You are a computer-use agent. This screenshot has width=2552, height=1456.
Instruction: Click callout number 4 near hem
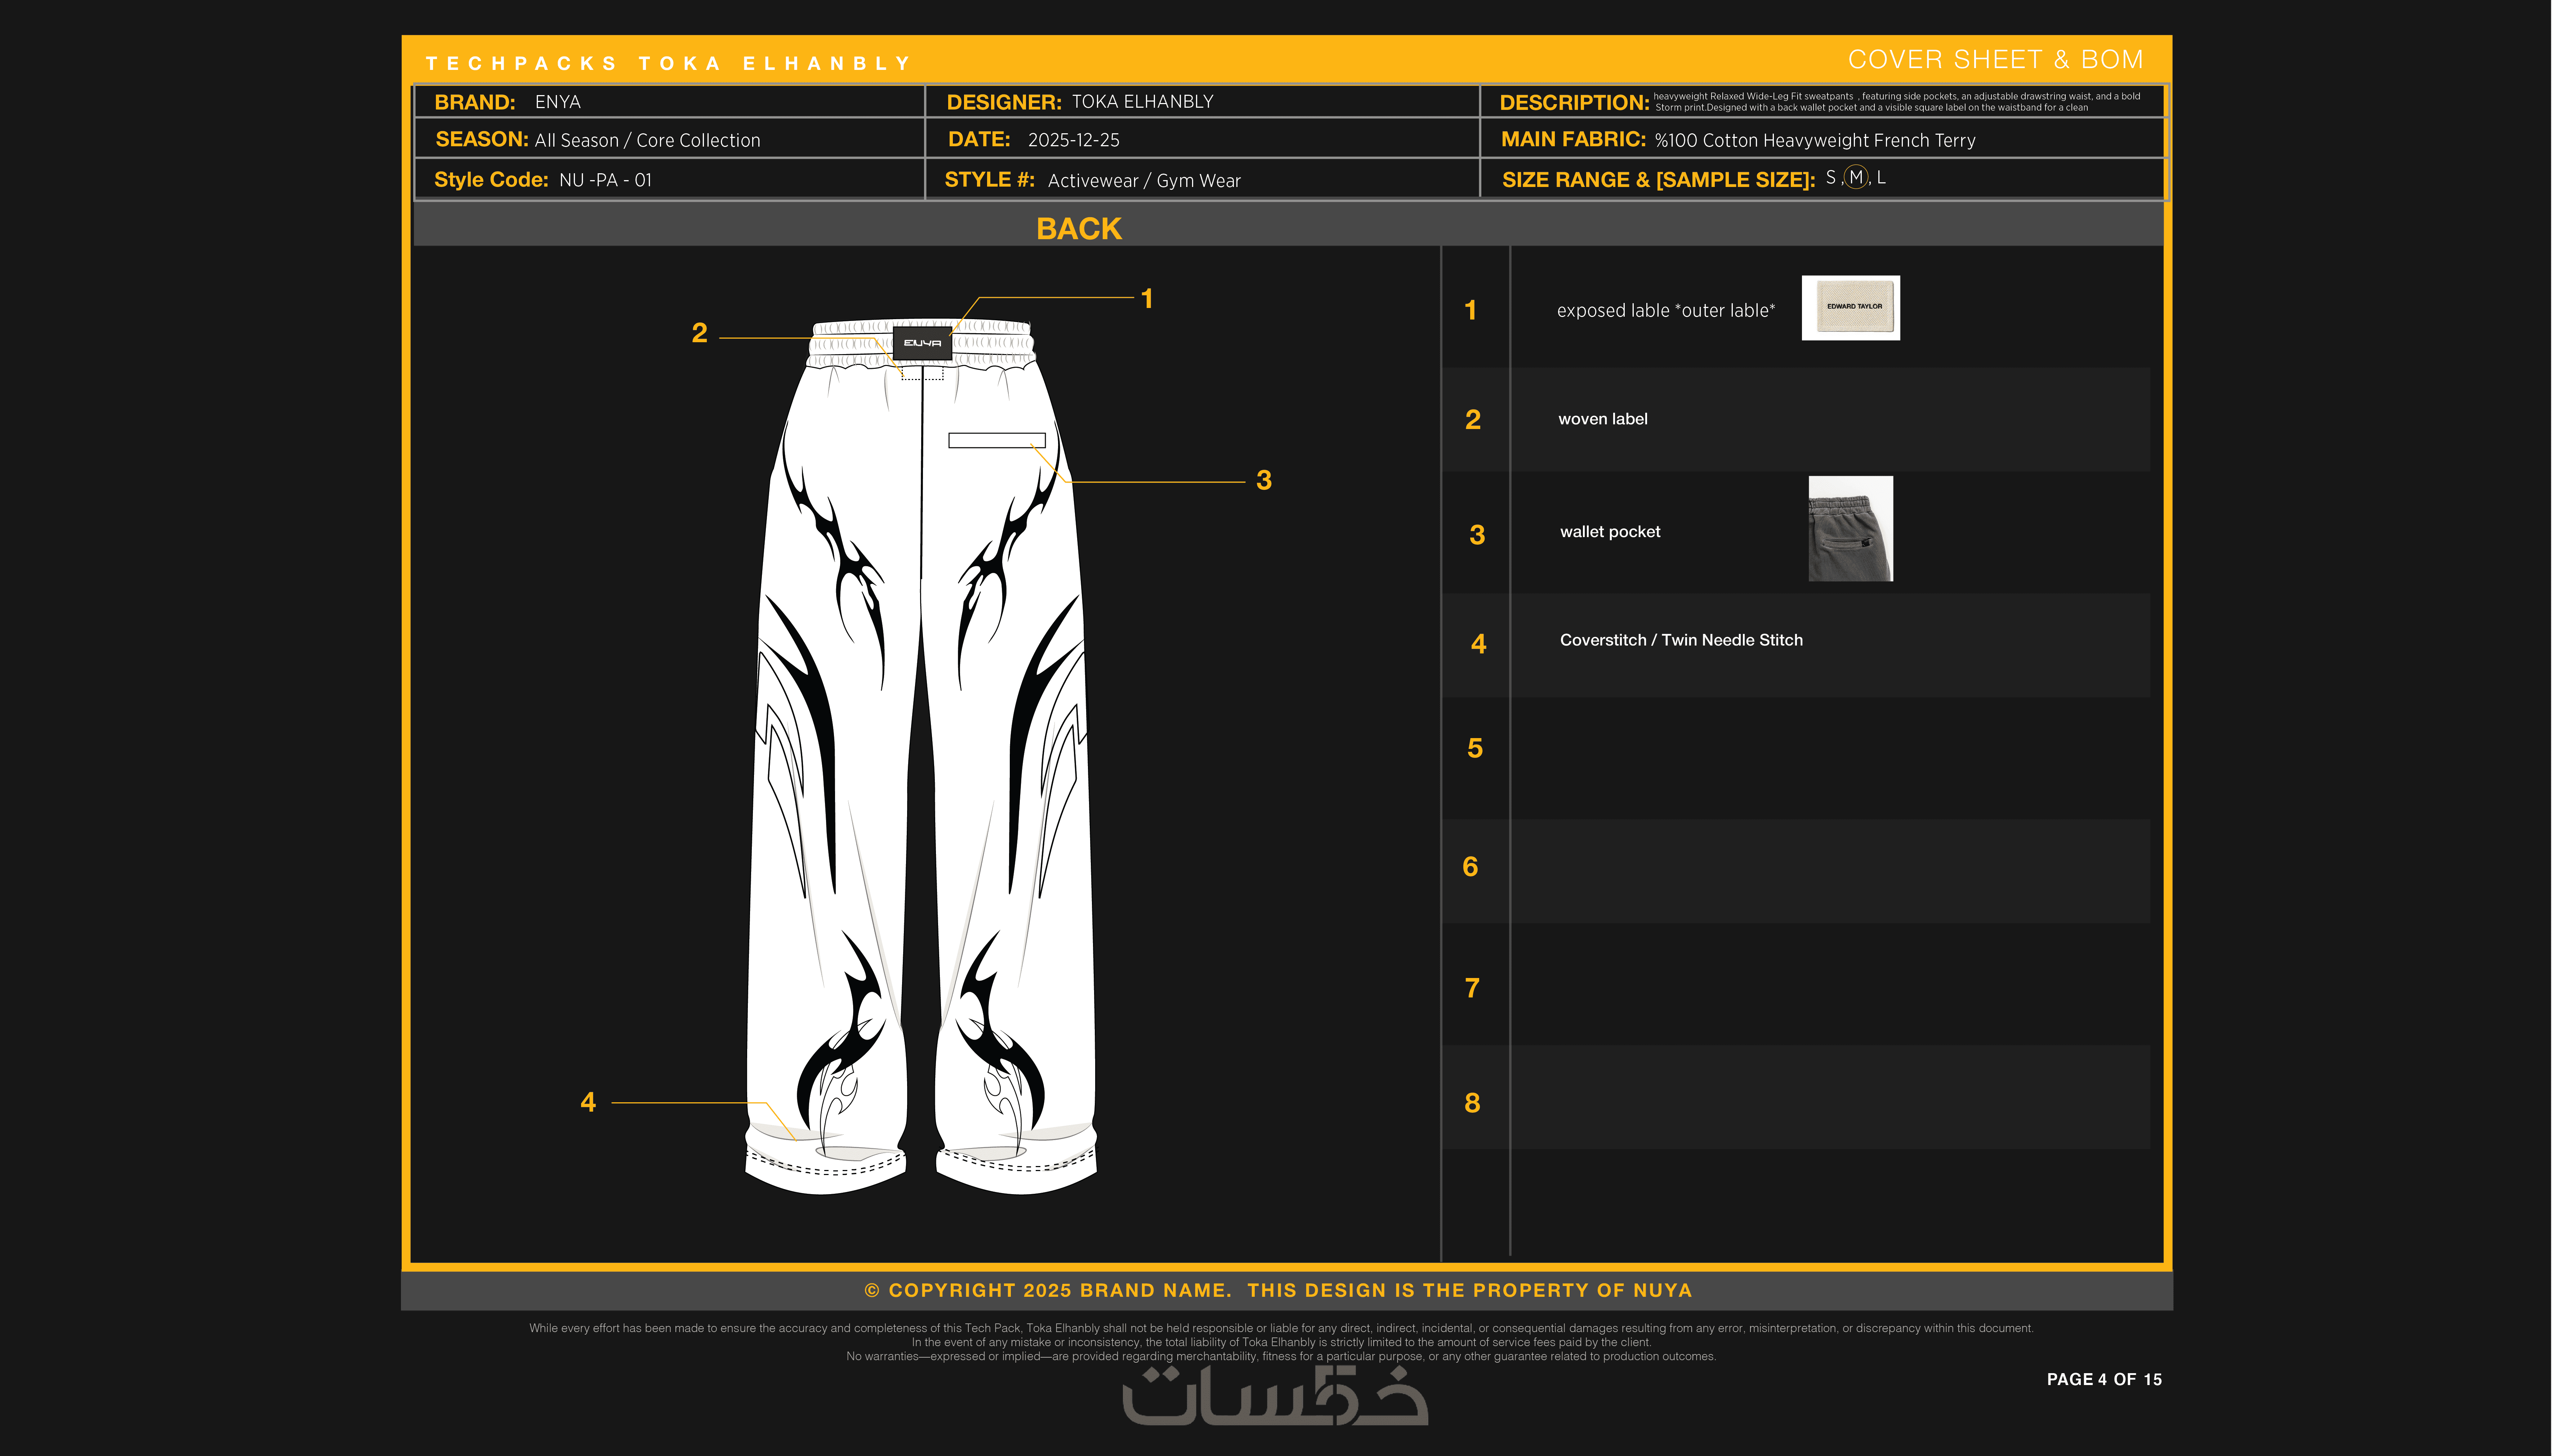tap(588, 1102)
